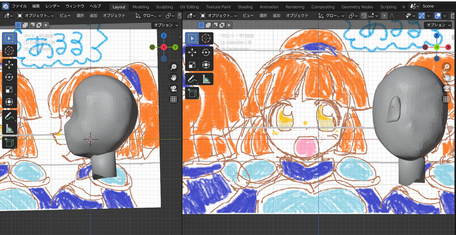Select the Add Cube tool in the Front Orthographic viewport

click(x=192, y=93)
